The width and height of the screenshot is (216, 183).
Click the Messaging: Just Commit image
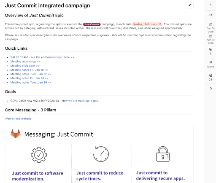pos(99,154)
